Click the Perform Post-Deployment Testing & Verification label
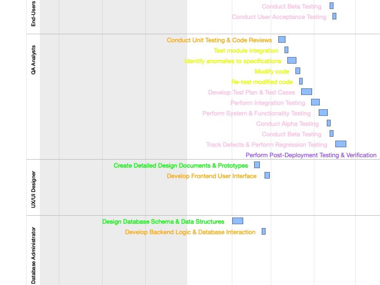Screen dimensions: 380x285 [x=311, y=155]
